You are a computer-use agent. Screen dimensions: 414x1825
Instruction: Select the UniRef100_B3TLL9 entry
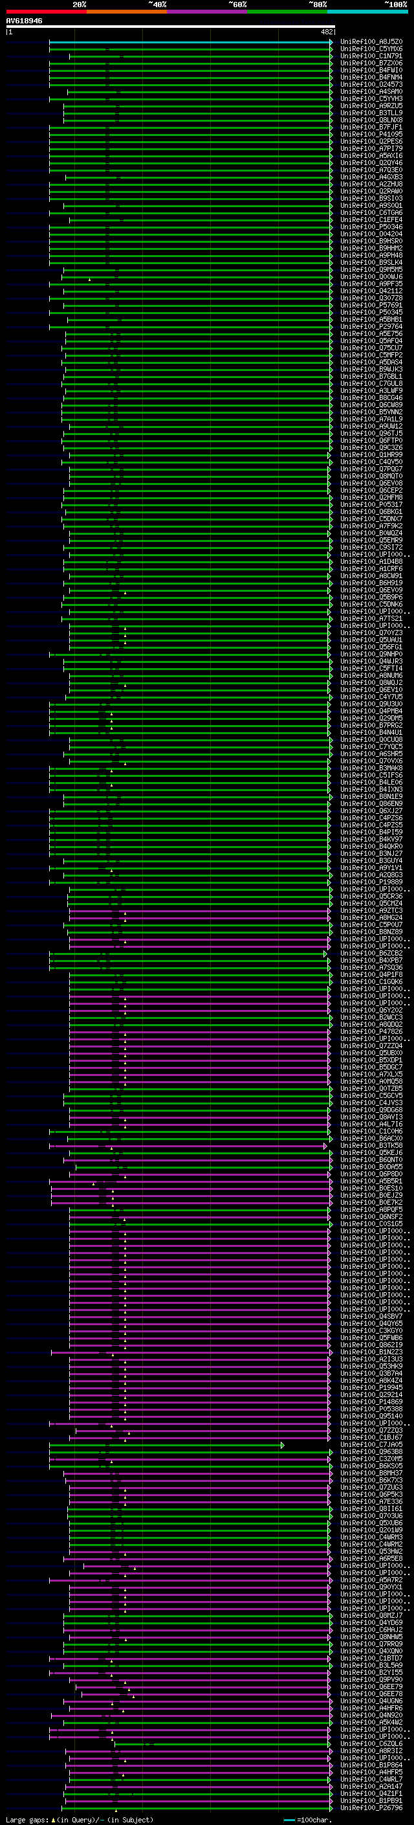click(371, 113)
